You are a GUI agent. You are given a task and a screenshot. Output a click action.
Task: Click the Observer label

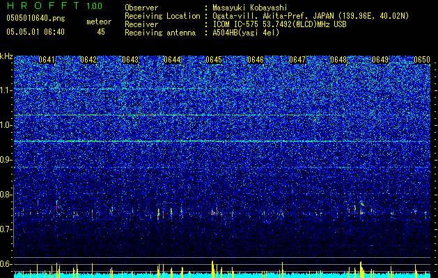(x=141, y=8)
